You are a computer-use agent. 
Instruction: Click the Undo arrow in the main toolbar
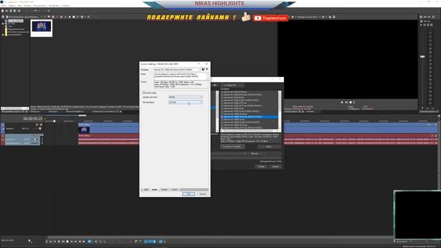(x=35, y=11)
